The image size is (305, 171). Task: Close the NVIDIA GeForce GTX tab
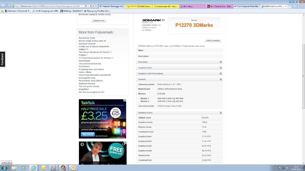[x=286, y=7]
